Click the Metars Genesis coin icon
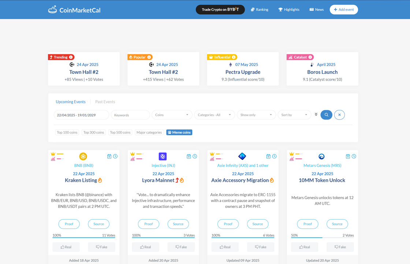The width and height of the screenshot is (410, 264). tap(322, 156)
